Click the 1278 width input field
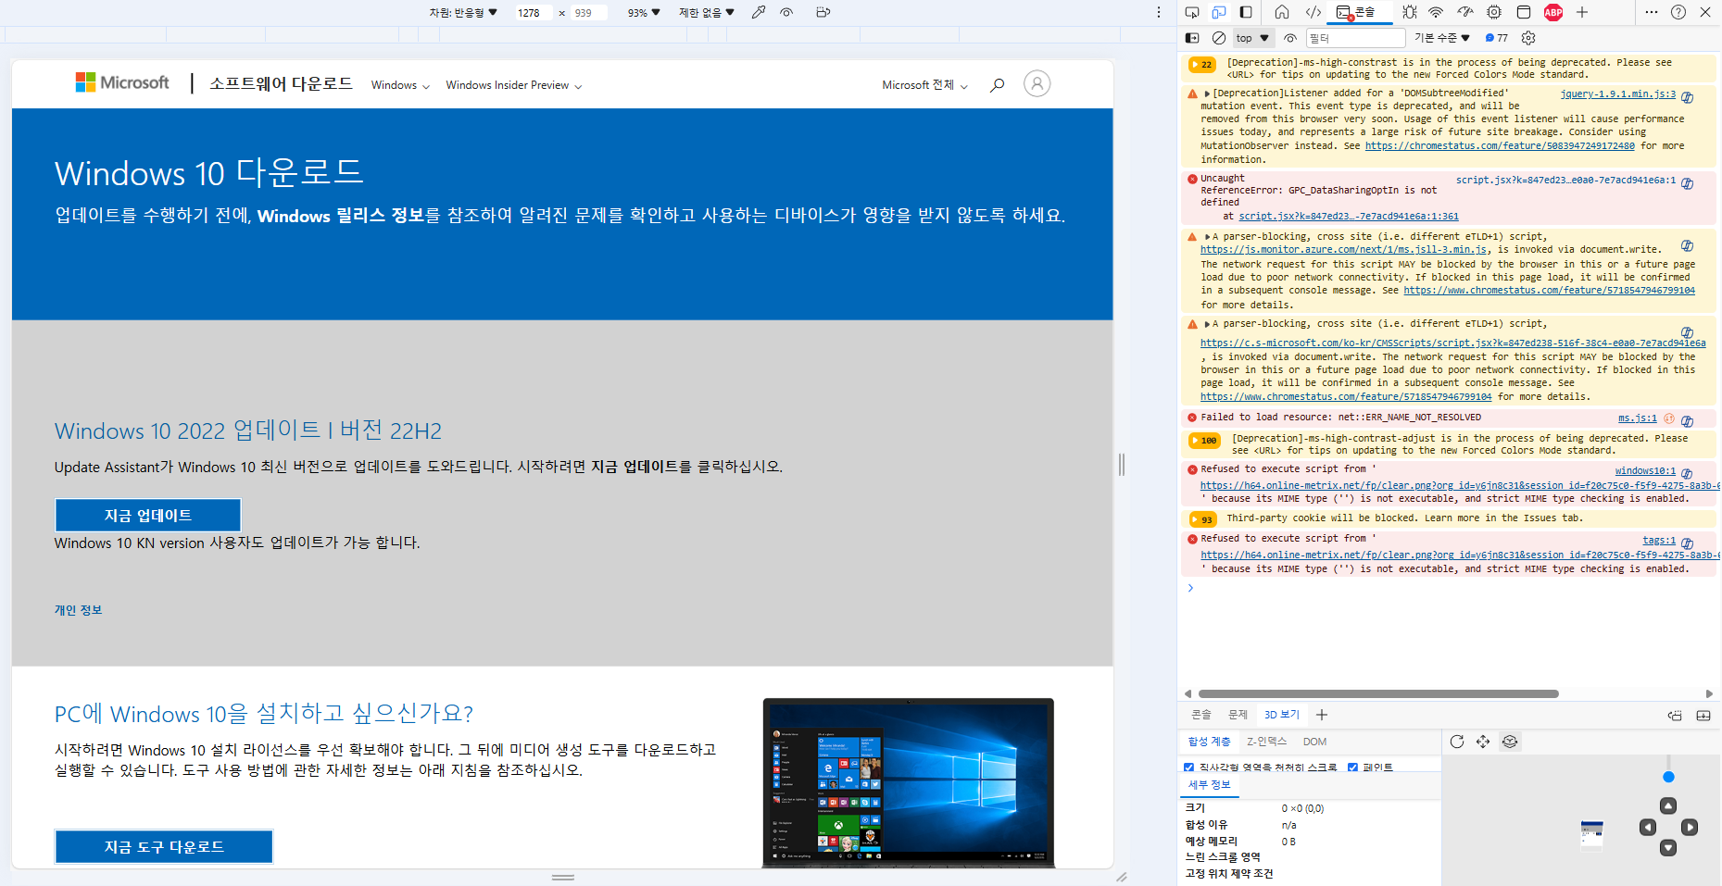Screen dimensions: 1722x886 534,13
